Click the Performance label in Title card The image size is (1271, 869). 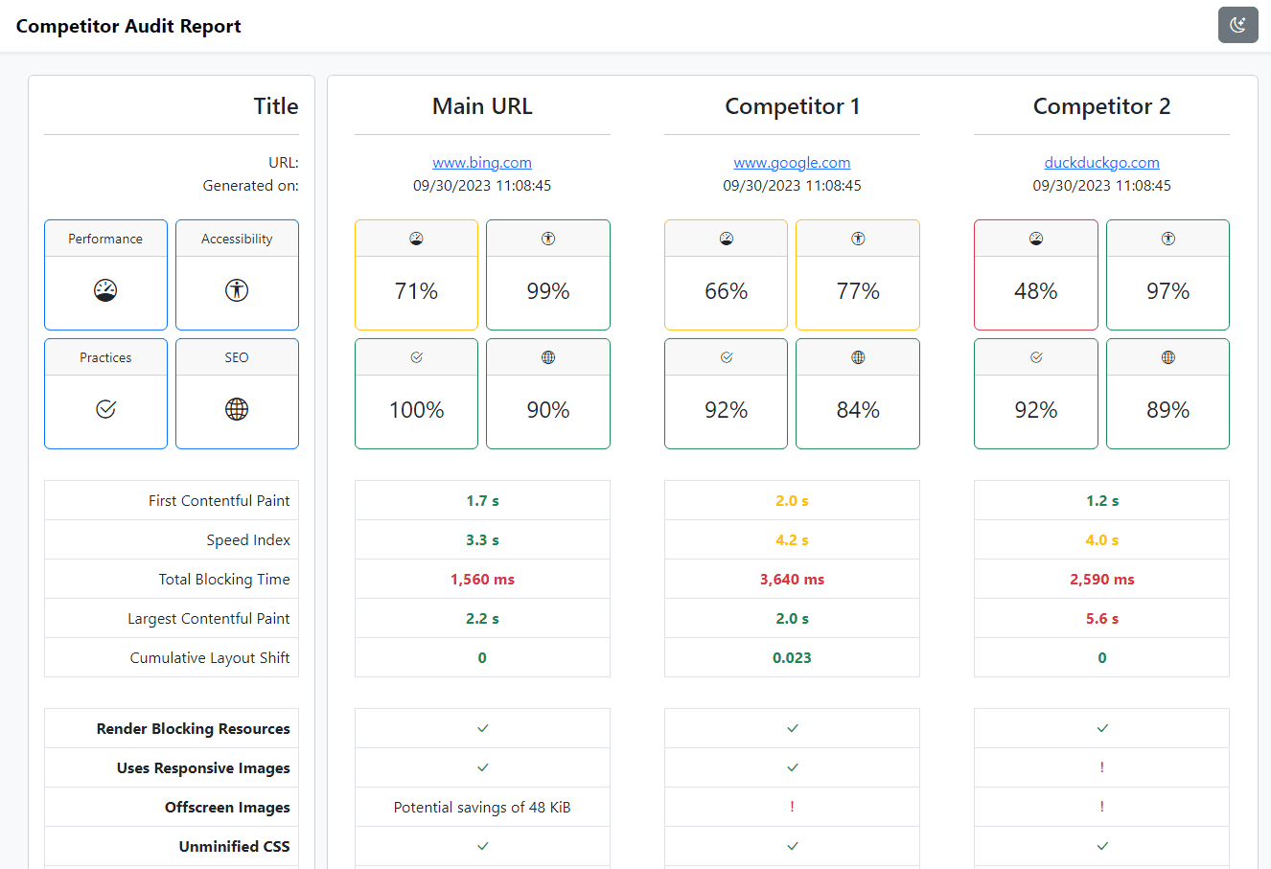point(105,239)
